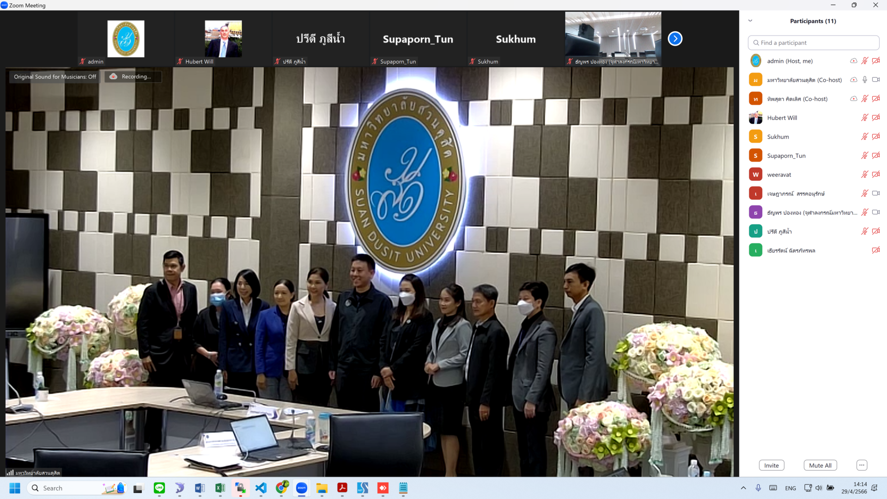Click the video-off icon for Hubert Will

coord(875,118)
